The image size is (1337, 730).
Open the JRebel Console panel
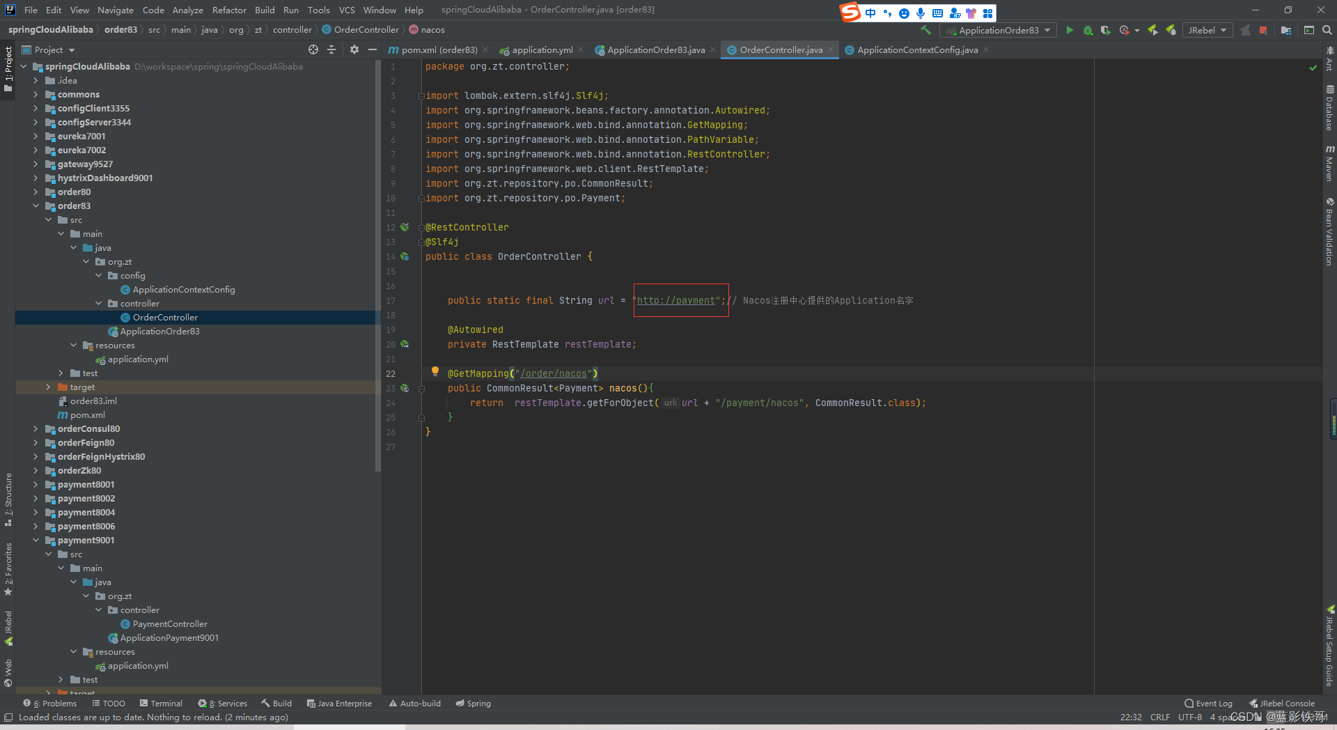(1282, 703)
